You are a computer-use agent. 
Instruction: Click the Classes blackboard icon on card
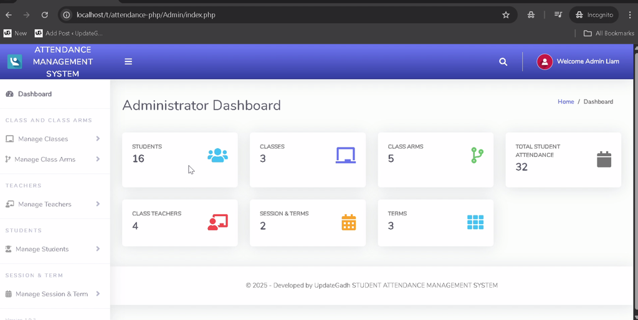(346, 155)
